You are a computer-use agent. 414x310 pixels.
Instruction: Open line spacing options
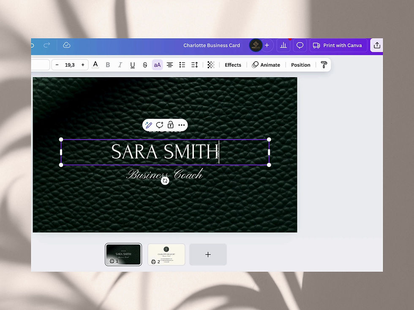point(195,65)
